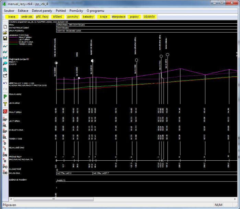Image resolution: width=240 pixels, height=209 pixels.
Task: Toggle the BL sidebar button
Action: pos(5,137)
